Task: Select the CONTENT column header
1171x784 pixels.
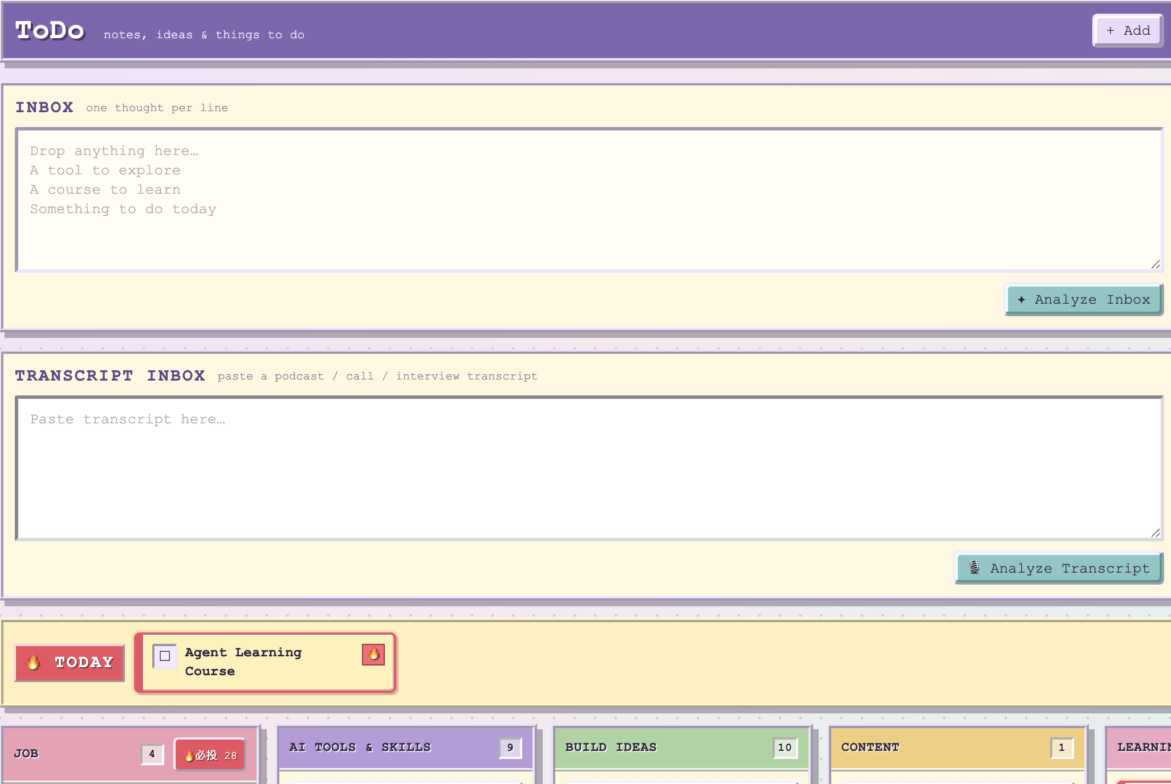Action: [x=958, y=748]
